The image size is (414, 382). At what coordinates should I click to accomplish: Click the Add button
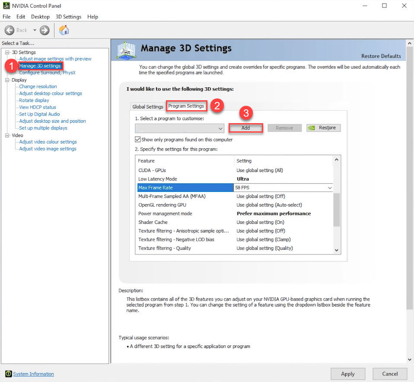click(x=245, y=128)
